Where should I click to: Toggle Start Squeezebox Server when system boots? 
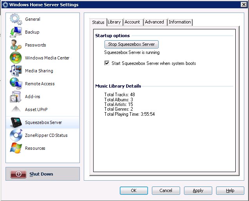coord(107,63)
